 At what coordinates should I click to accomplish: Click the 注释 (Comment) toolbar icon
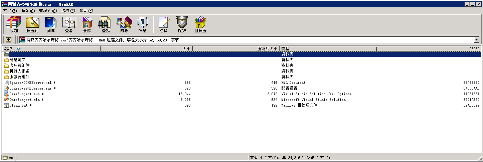click(163, 24)
